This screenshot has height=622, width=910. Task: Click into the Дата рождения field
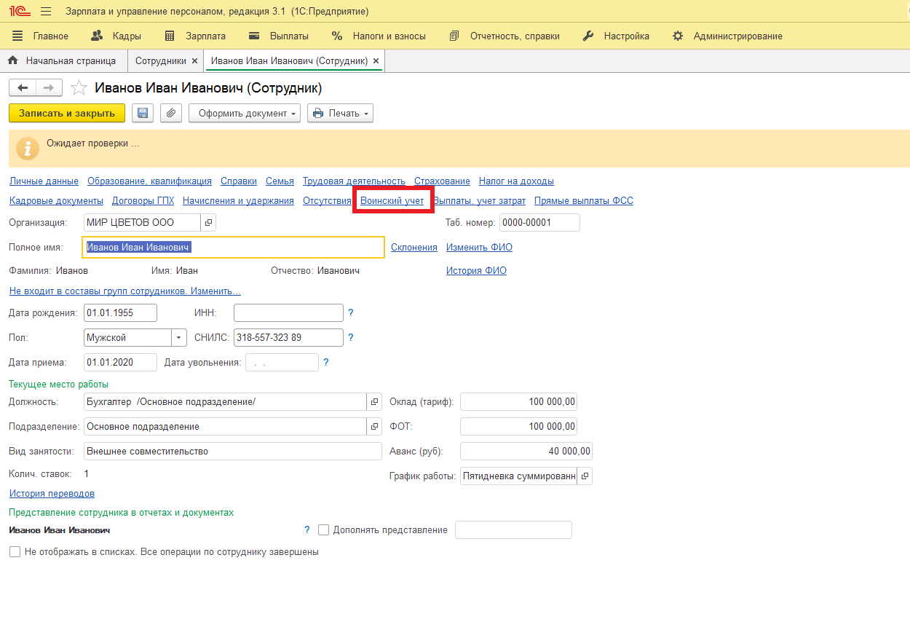[x=120, y=313]
